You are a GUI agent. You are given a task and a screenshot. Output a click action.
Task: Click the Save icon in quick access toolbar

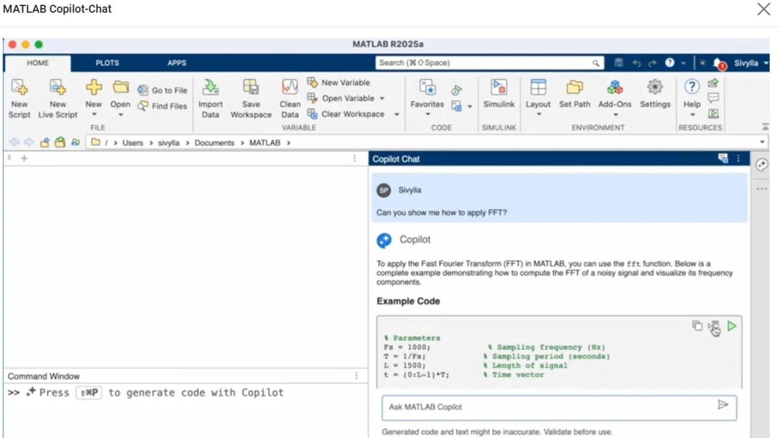tap(619, 63)
